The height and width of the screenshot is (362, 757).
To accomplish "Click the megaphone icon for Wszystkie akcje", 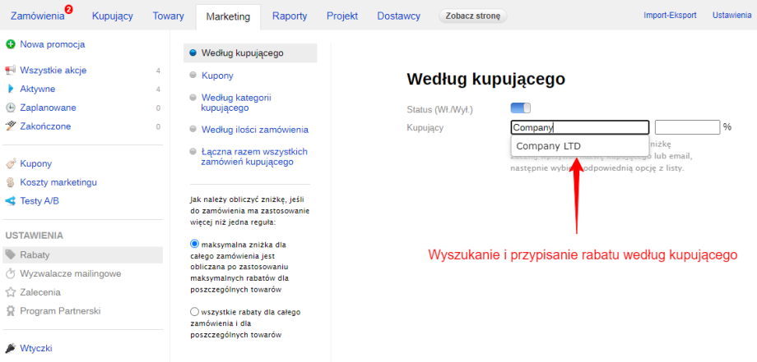I will tap(11, 71).
